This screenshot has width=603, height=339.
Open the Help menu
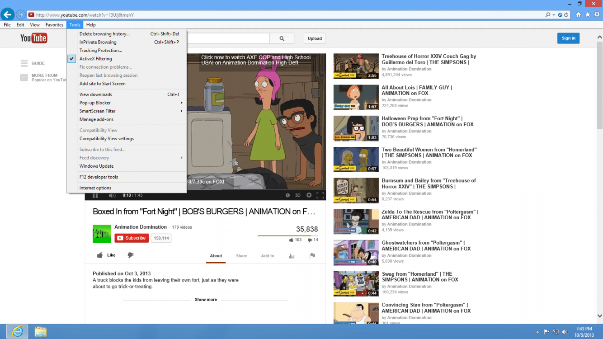click(x=91, y=25)
